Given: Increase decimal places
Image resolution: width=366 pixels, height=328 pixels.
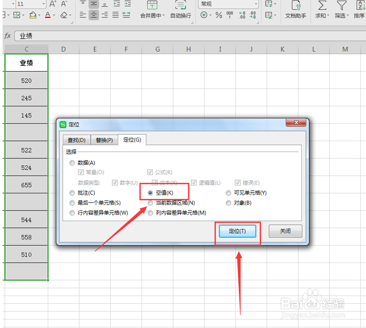Looking at the screenshot, I should click(242, 15).
